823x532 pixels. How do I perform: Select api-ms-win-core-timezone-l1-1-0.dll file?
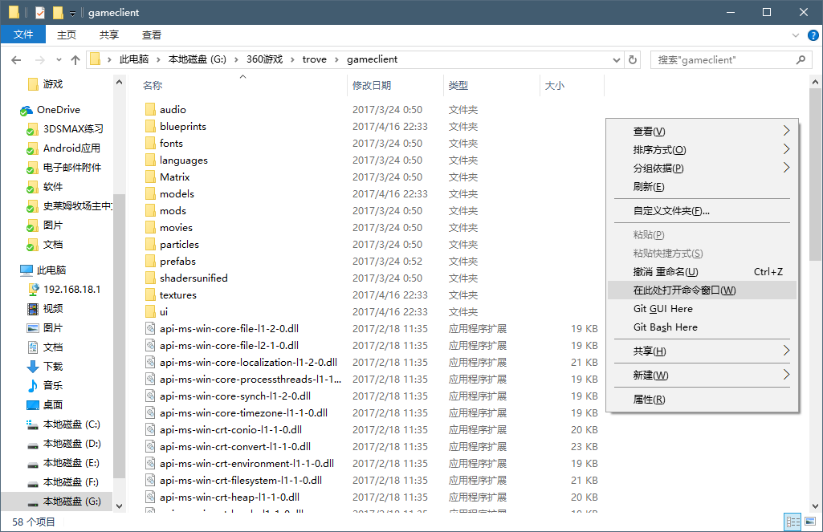click(243, 413)
